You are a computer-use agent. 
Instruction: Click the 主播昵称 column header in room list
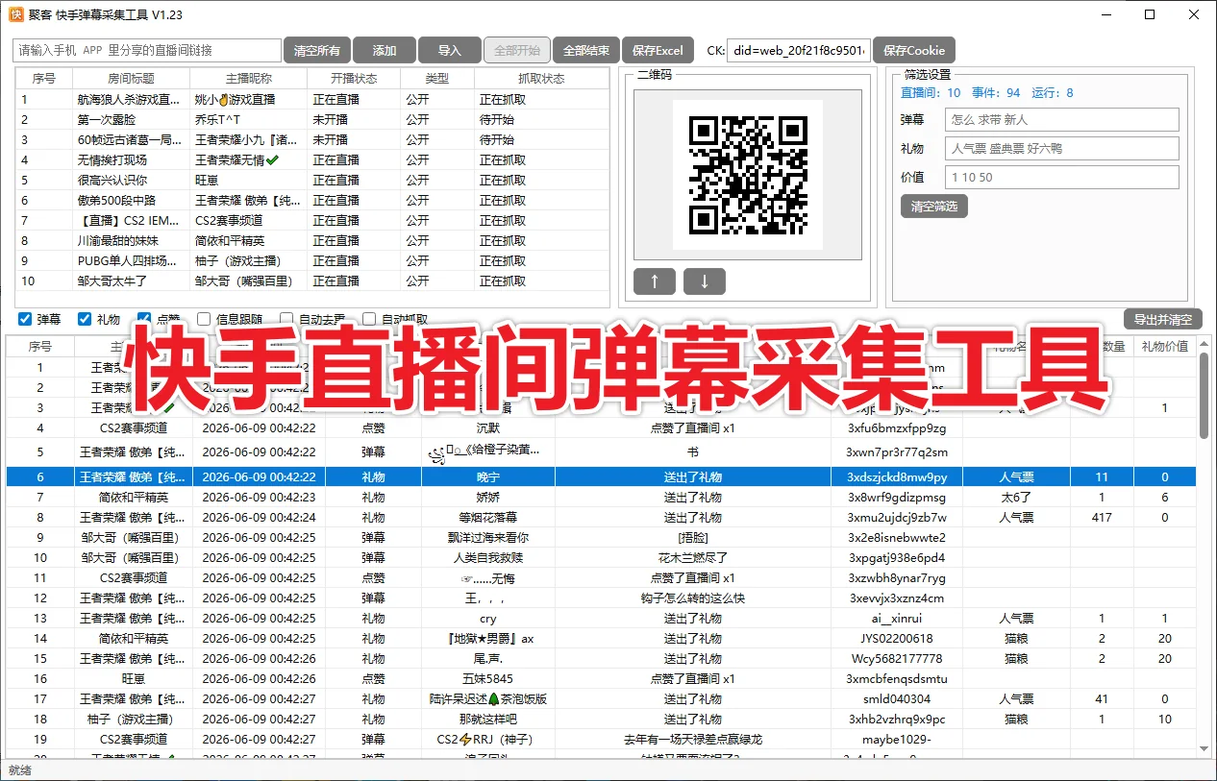coord(248,79)
